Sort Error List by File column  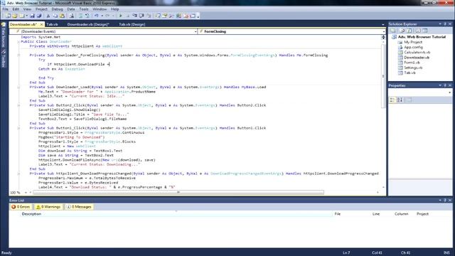tap(338, 214)
